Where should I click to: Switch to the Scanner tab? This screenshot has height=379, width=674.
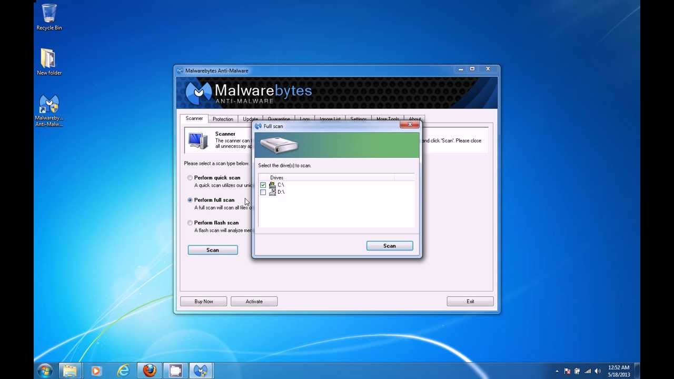coord(194,118)
